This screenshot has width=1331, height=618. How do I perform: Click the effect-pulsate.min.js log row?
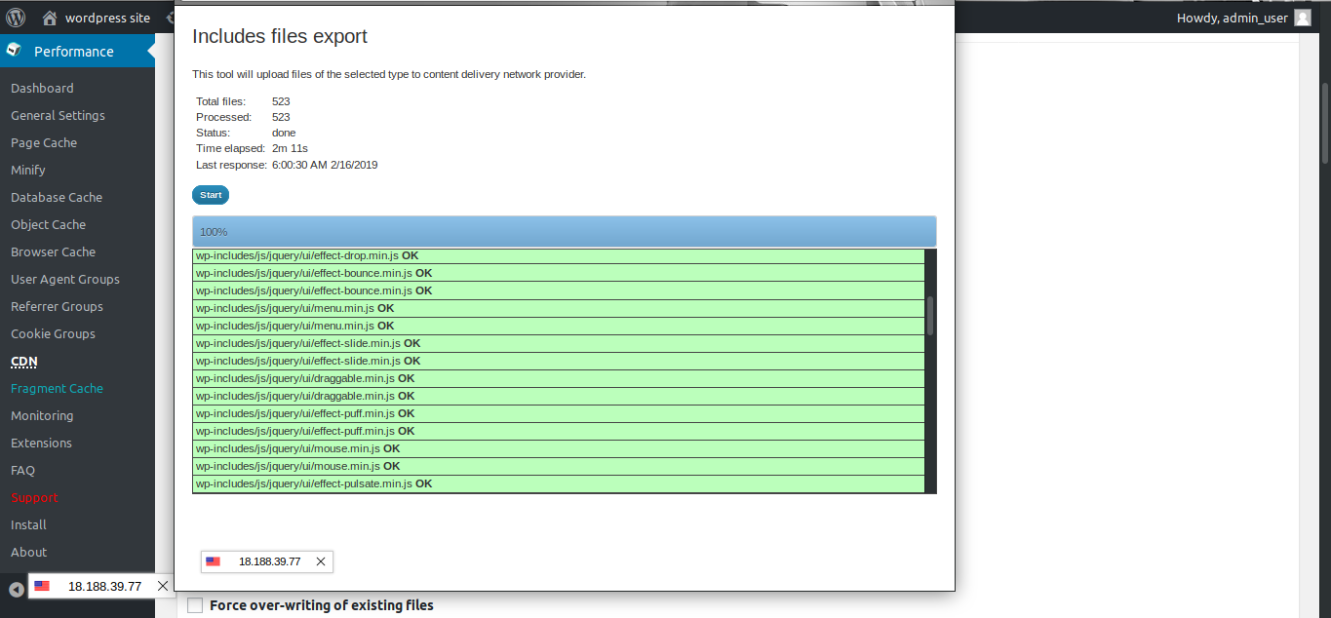(558, 483)
